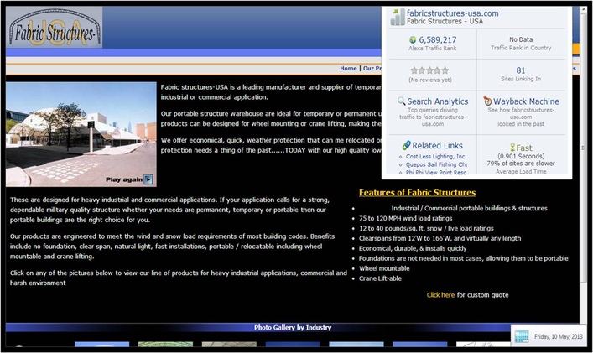593x353 pixels.
Task: Click the Fabric Structures USA logo
Action: click(x=55, y=27)
